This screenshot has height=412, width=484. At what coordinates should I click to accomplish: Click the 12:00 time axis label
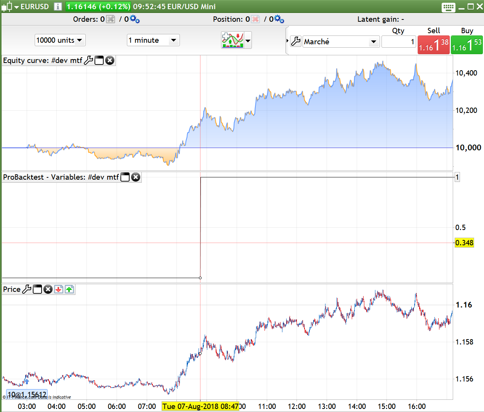(297, 406)
